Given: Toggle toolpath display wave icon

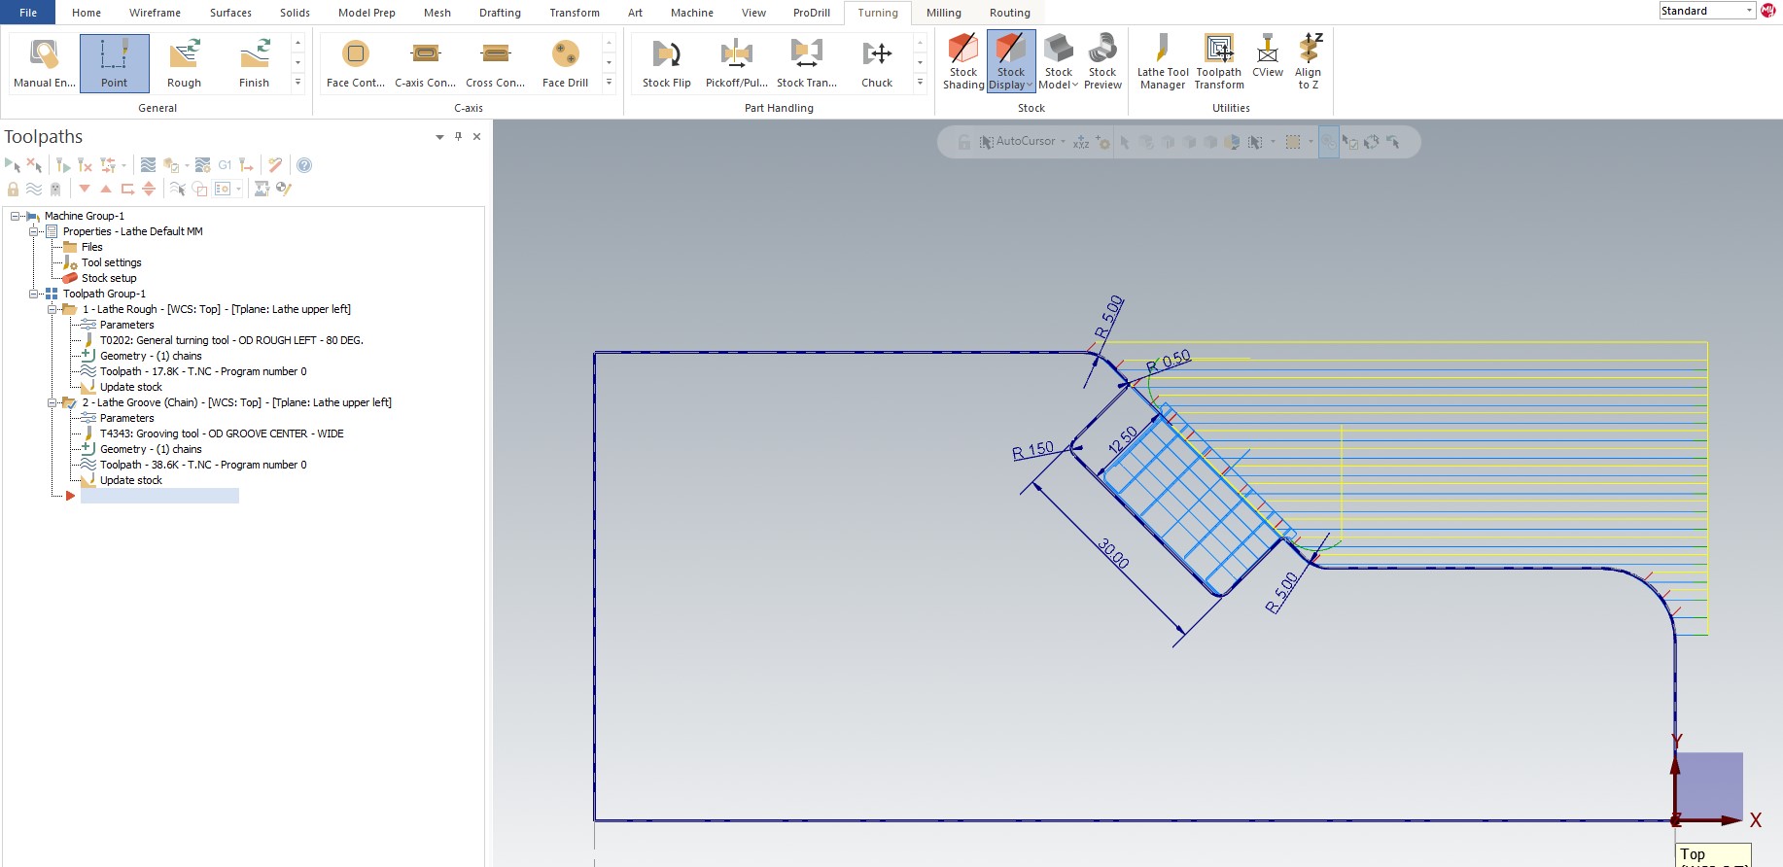Looking at the screenshot, I should click(34, 189).
